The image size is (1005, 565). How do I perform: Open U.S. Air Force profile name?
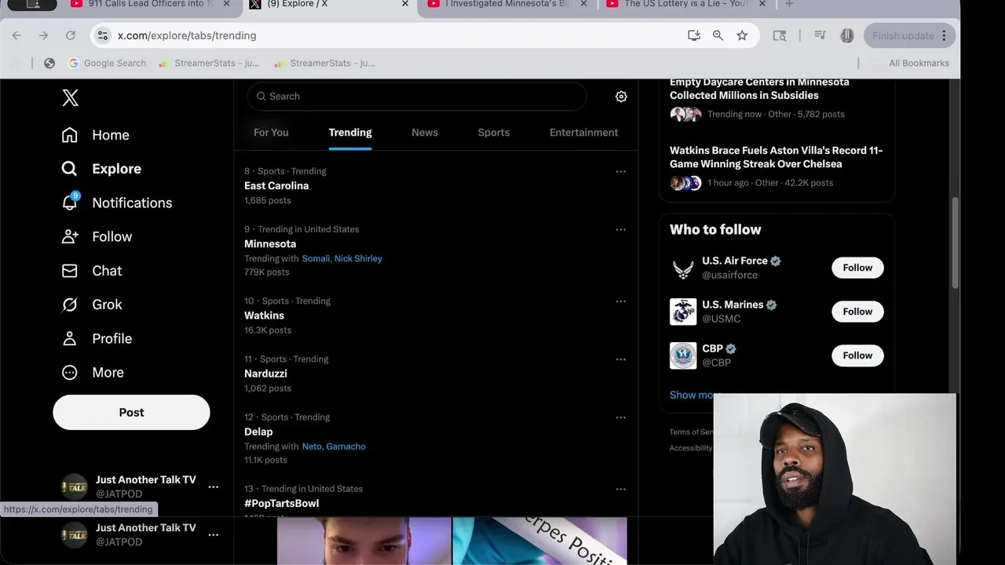click(735, 261)
